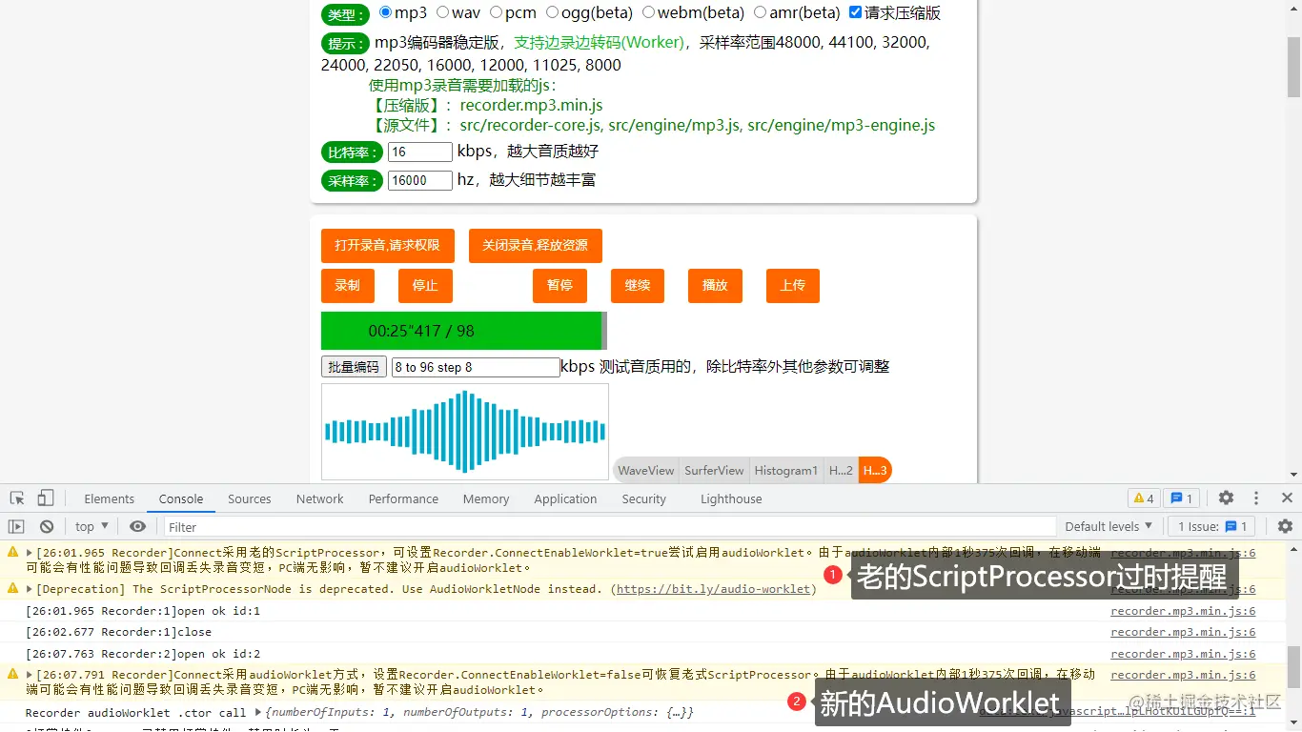
Task: Switch to the Network tab
Action: click(319, 498)
